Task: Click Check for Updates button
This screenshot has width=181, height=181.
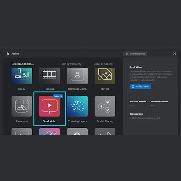Action: click(135, 54)
